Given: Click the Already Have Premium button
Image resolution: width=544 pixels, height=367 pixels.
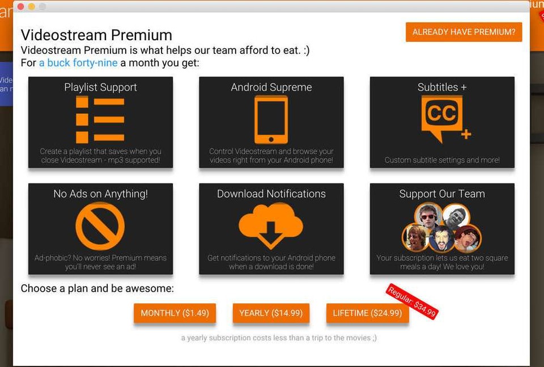Looking at the screenshot, I should [464, 32].
